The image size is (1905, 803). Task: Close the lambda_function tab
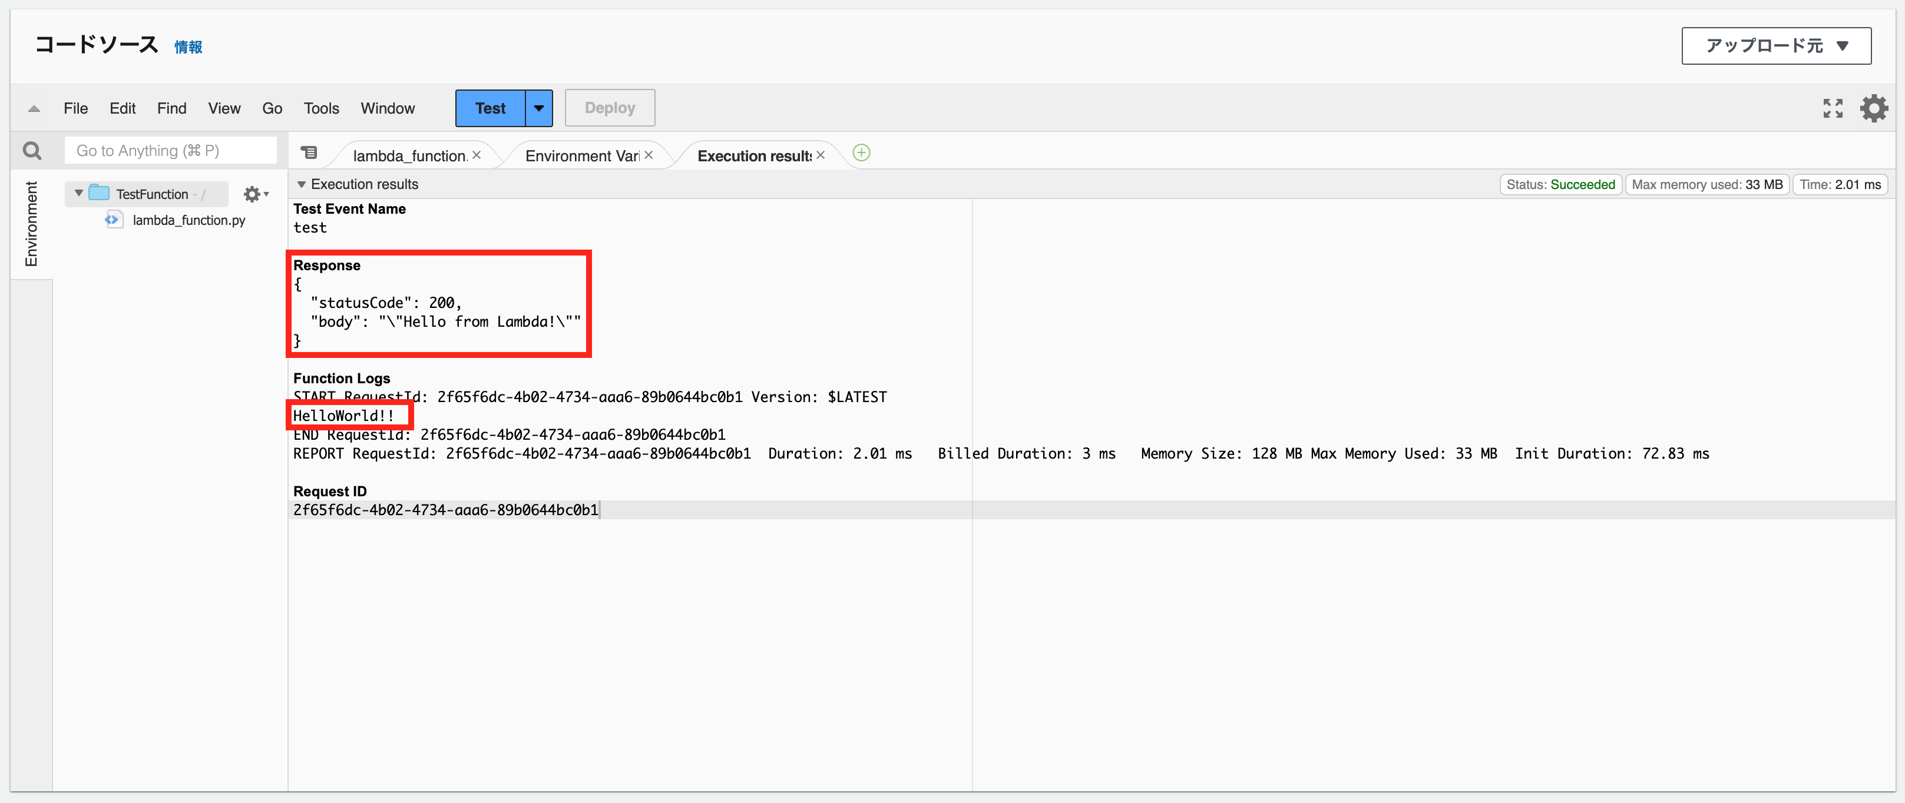point(477,155)
